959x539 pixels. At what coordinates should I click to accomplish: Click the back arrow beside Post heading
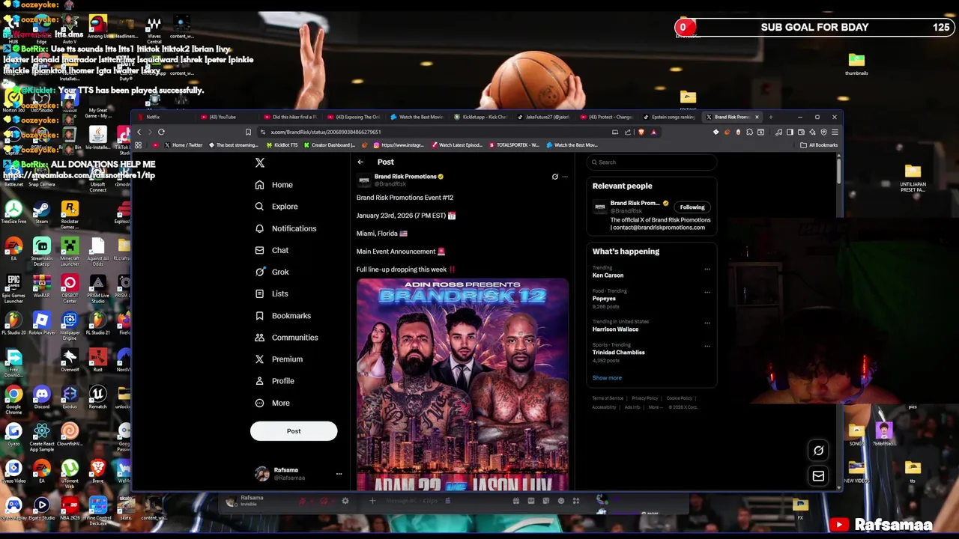click(360, 162)
